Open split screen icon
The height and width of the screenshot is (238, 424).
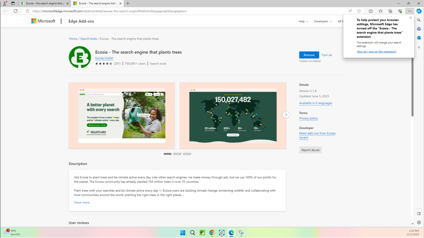[371, 11]
